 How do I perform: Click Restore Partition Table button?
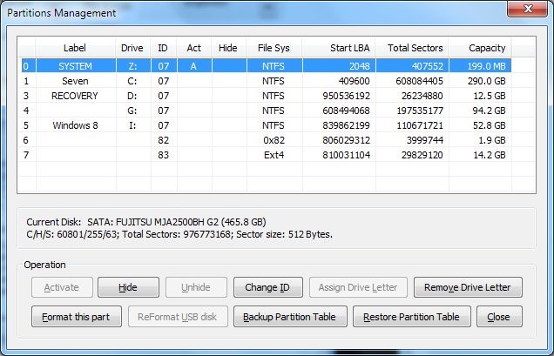click(x=412, y=316)
